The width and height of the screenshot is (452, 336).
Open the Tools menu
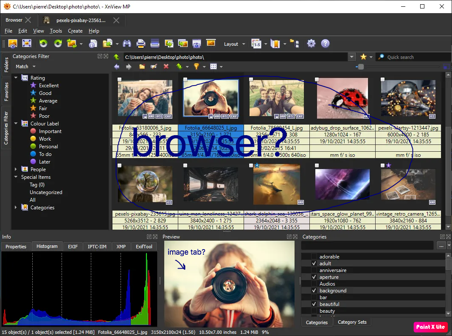pyautogui.click(x=56, y=31)
